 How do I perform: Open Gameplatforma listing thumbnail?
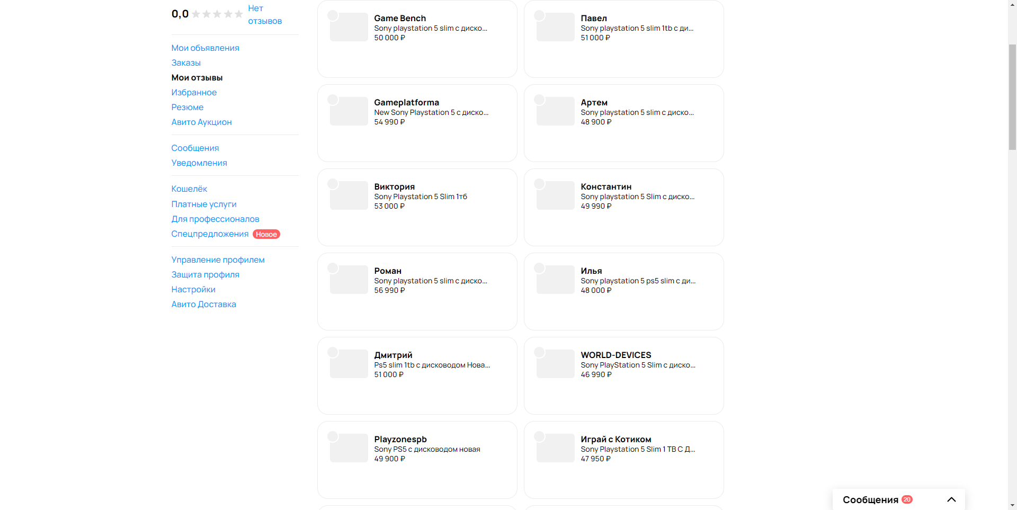[349, 111]
